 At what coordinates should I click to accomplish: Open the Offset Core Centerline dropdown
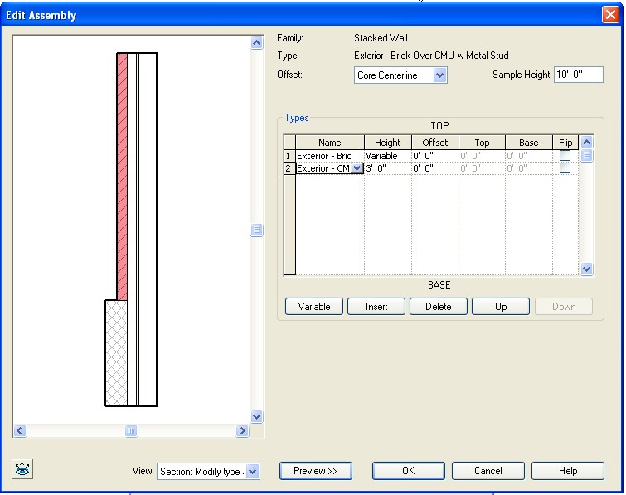pyautogui.click(x=439, y=75)
